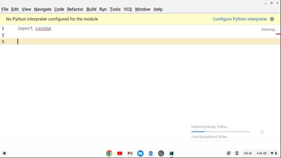The width and height of the screenshot is (281, 158).
Task: Pause the indexing process
Action: click(x=262, y=132)
